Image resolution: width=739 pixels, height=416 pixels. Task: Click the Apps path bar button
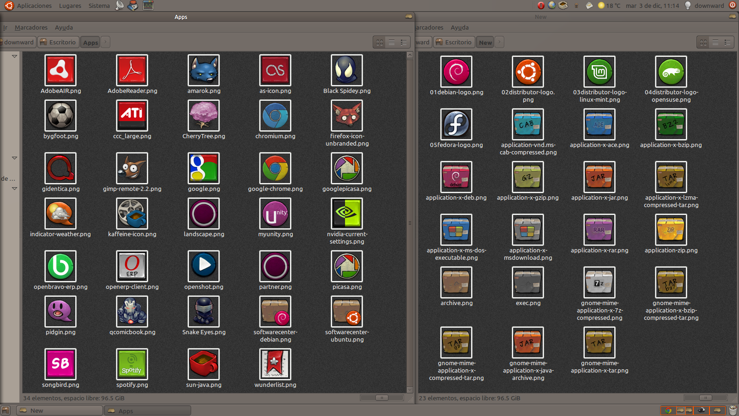tap(91, 42)
